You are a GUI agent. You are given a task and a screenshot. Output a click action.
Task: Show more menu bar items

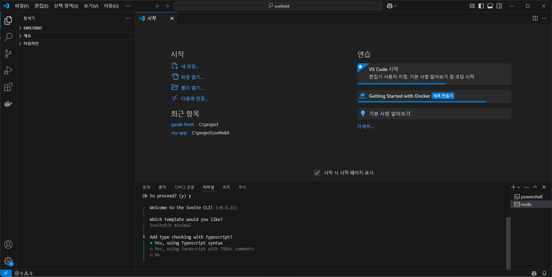click(x=128, y=6)
